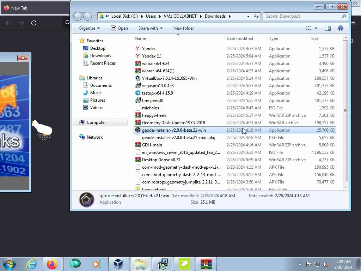Open the recent pages dropdown arrow
Screen dimensions: 361x271
pos(94,16)
